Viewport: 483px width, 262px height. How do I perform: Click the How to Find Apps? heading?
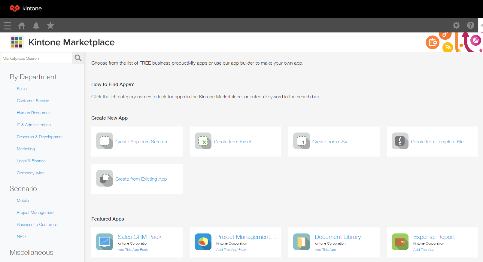[112, 84]
